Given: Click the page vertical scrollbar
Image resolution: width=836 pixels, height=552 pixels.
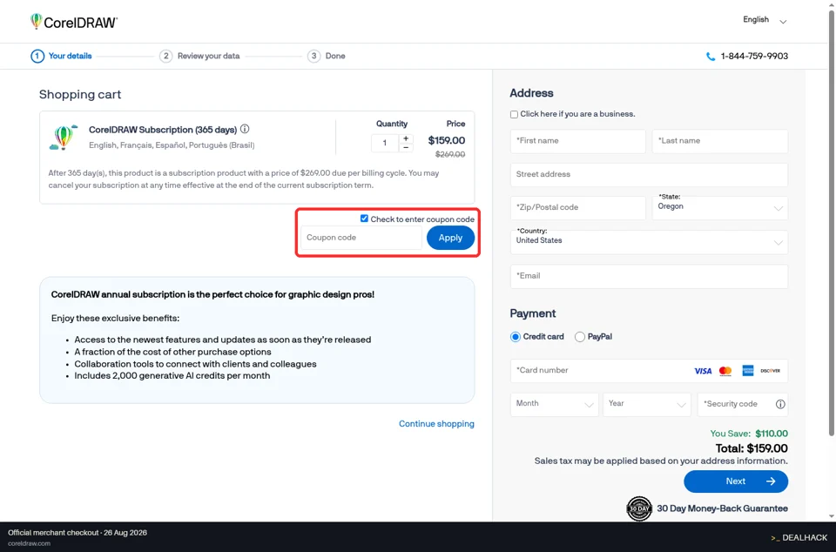Looking at the screenshot, I should tap(831, 224).
